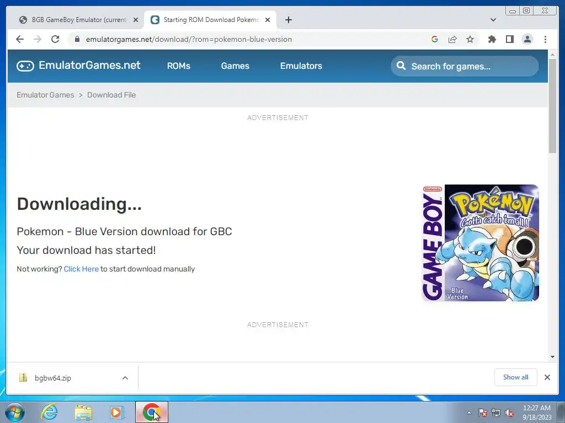Close the downloads bar
The image size is (565, 423).
547,377
